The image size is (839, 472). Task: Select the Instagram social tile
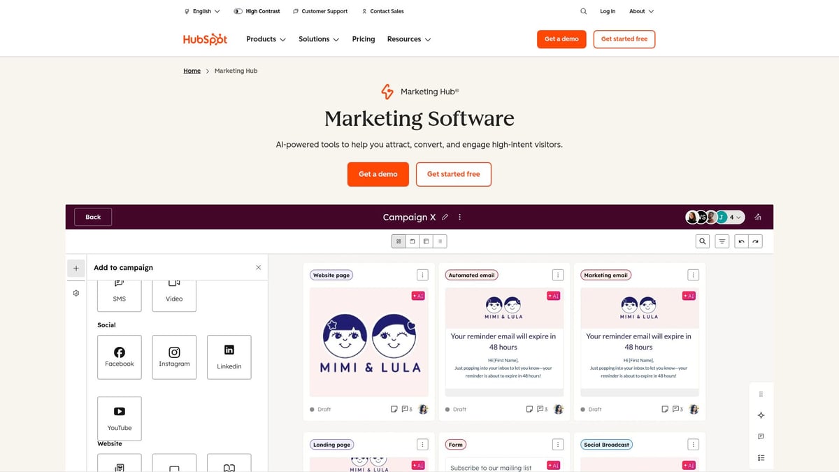point(174,357)
